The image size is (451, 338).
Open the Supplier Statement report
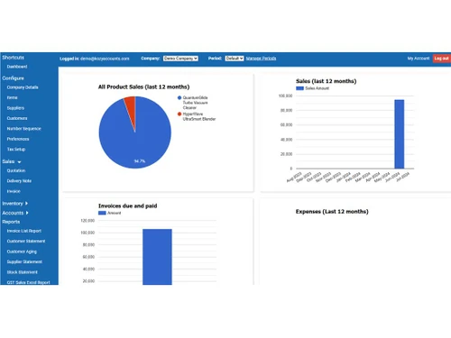pyautogui.click(x=24, y=262)
